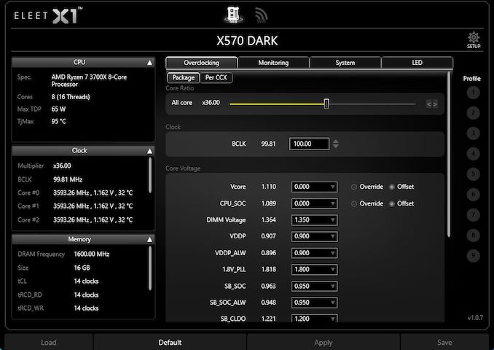Click the Apply button

tap(324, 343)
